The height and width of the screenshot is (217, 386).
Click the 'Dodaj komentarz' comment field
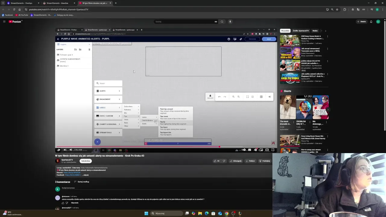[166, 188]
